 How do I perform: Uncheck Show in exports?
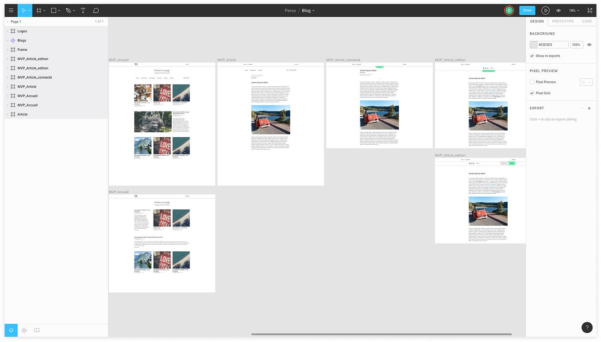click(532, 56)
